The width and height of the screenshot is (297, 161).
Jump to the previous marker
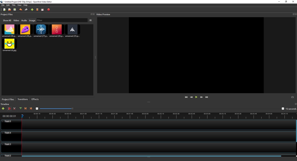26,108
